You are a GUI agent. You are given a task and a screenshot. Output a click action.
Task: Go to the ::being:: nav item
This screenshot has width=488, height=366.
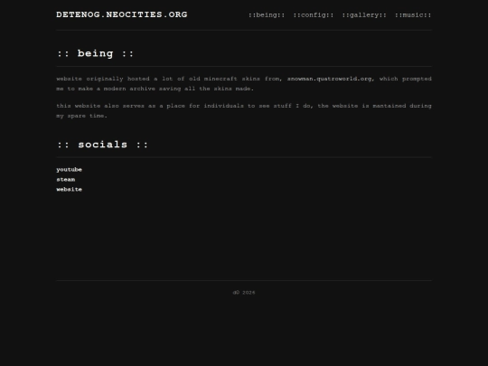(267, 15)
